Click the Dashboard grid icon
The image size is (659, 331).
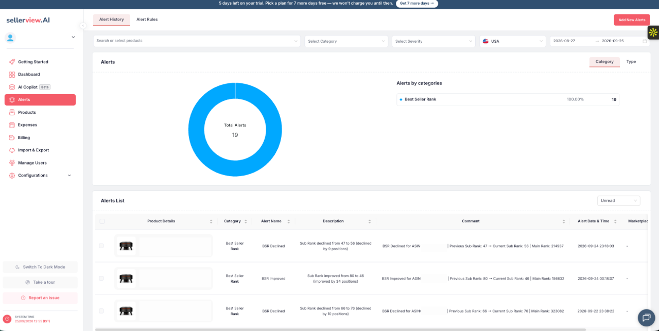(12, 75)
